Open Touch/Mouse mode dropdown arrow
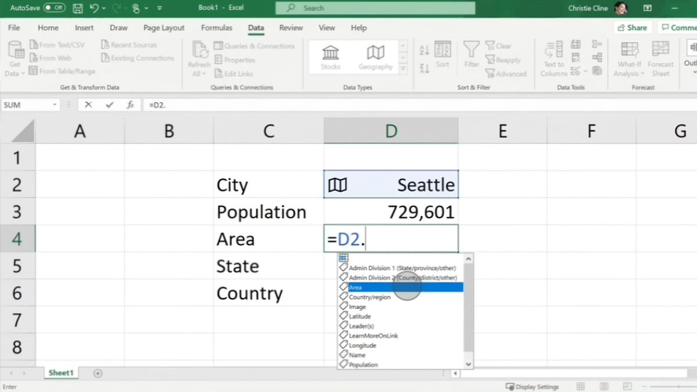Image resolution: width=697 pixels, height=392 pixels. pyautogui.click(x=146, y=8)
